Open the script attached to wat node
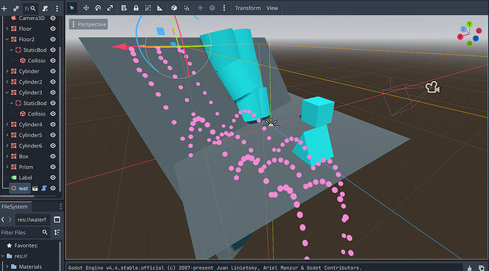Image resolution: width=489 pixels, height=271 pixels. 44,188
